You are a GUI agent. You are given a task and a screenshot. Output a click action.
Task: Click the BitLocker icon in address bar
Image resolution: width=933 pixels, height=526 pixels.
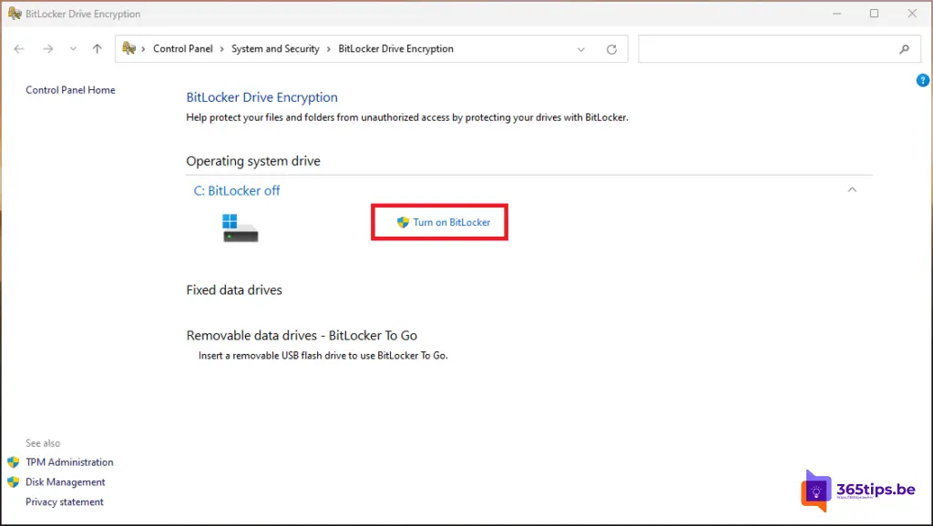coord(129,49)
